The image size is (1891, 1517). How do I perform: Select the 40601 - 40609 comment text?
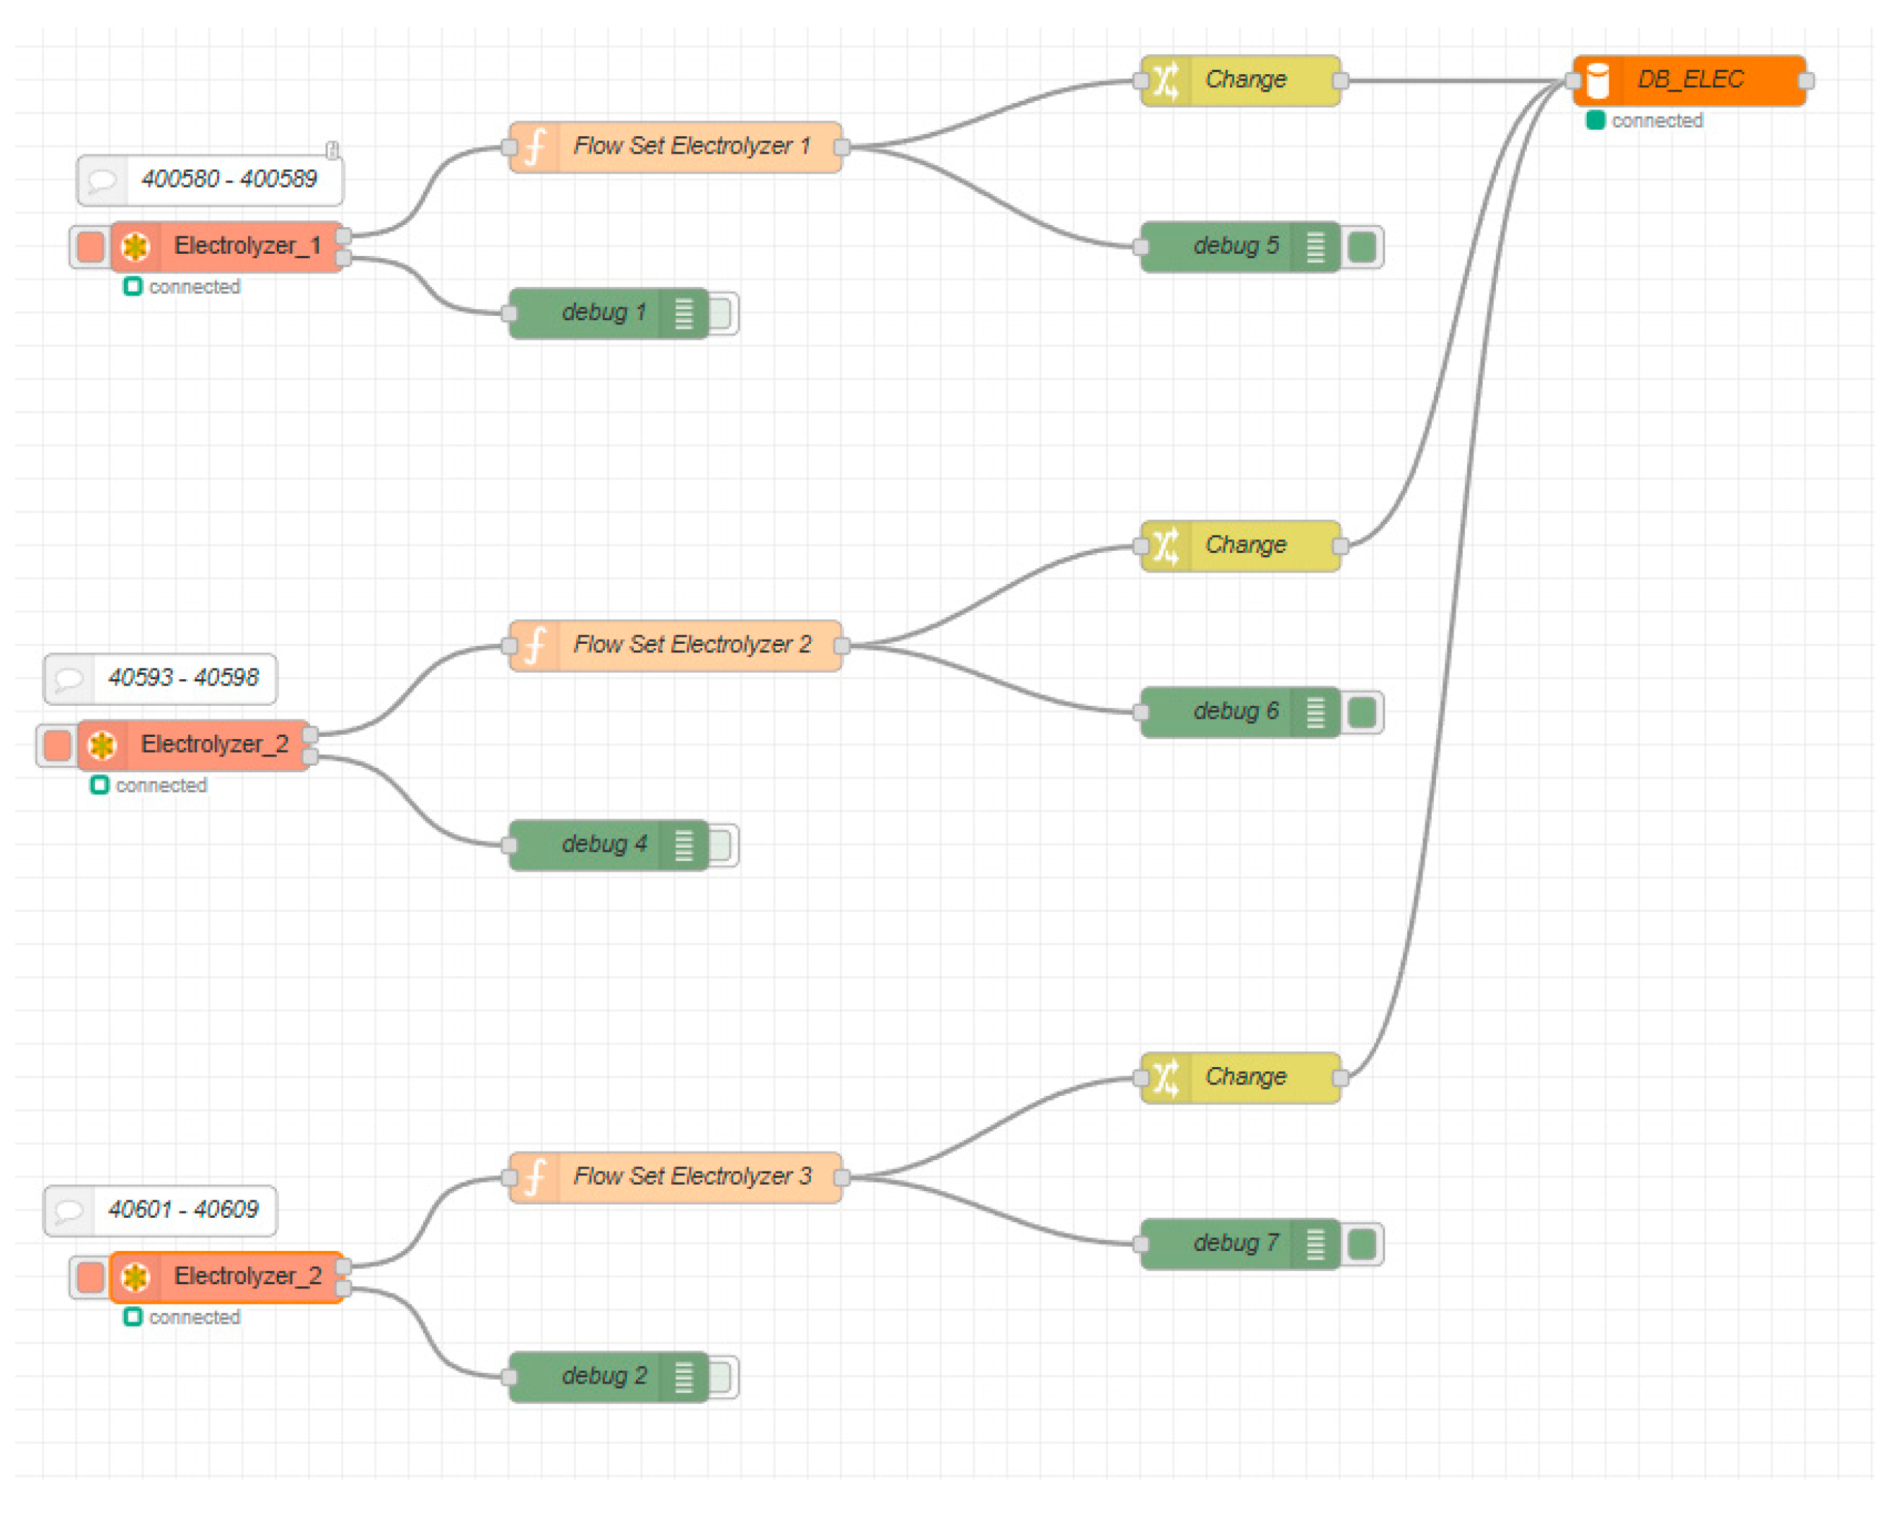tap(183, 1210)
